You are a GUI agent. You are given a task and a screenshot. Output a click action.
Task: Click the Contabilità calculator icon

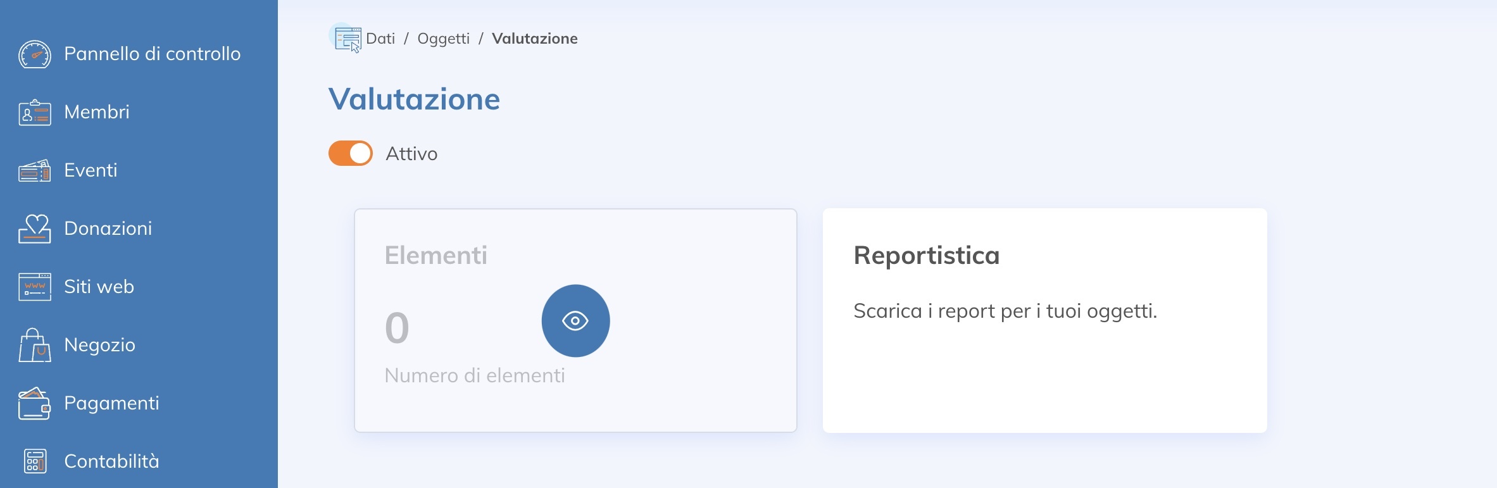(34, 461)
